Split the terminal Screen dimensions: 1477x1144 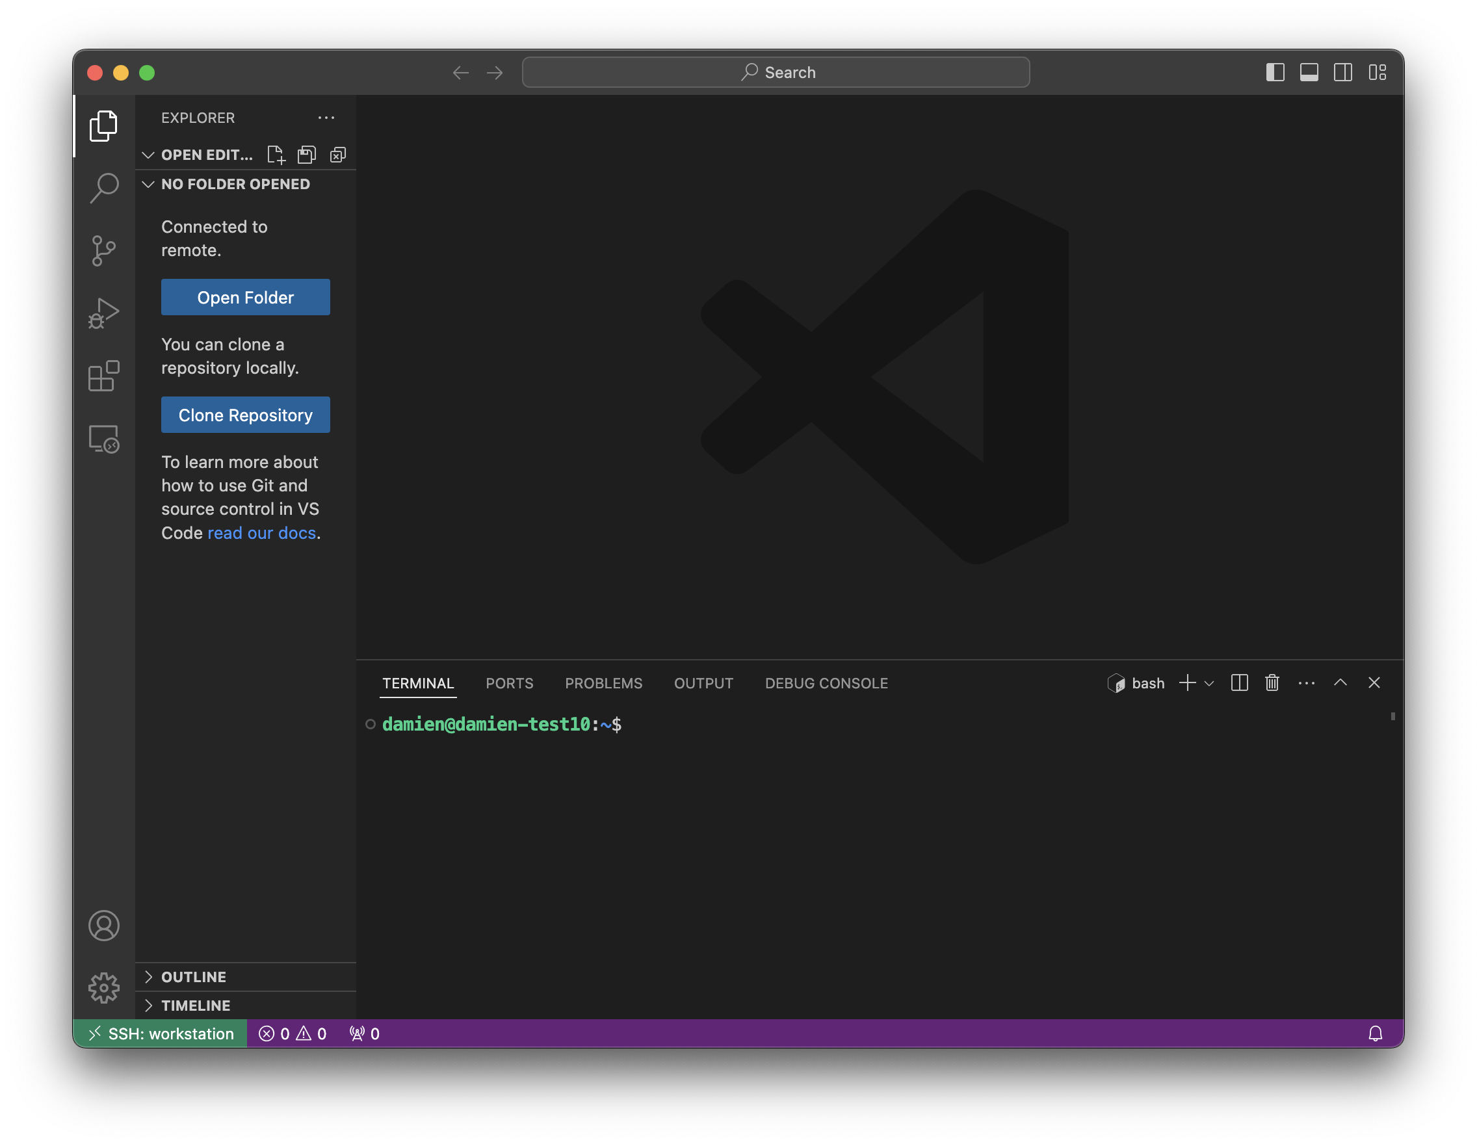pos(1239,683)
